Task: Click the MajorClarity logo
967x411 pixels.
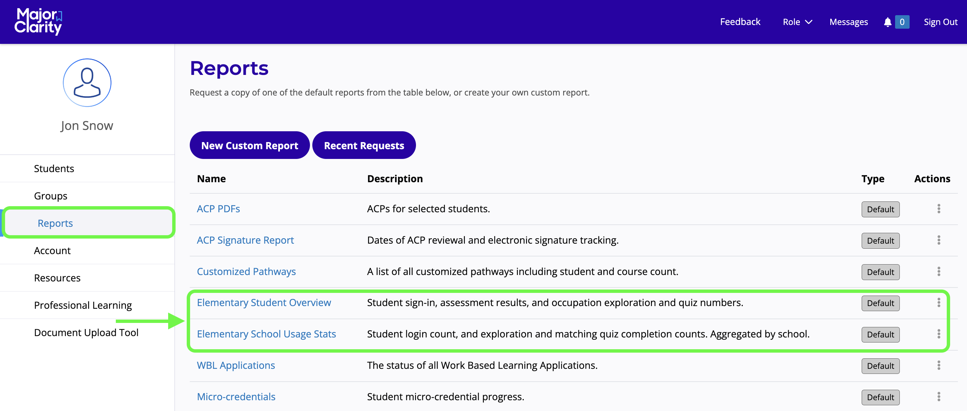Action: point(39,22)
